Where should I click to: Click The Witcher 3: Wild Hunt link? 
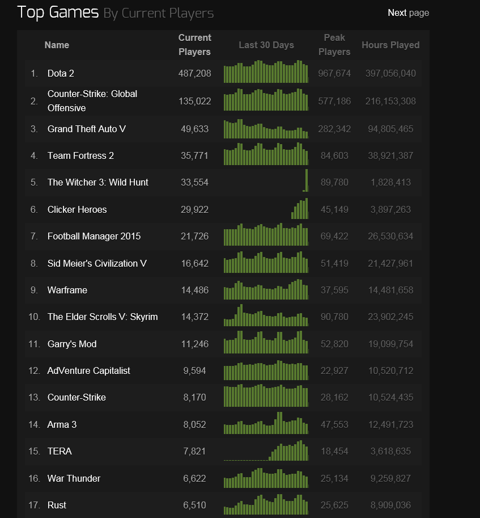pos(98,182)
